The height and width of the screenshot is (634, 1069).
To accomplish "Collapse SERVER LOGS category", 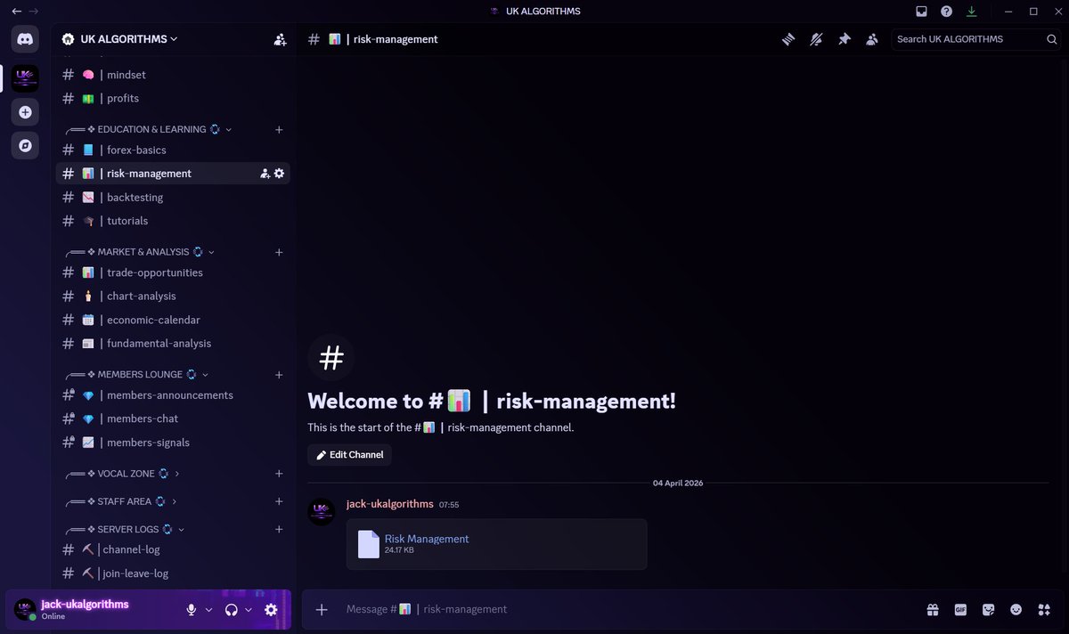I will pos(124,529).
